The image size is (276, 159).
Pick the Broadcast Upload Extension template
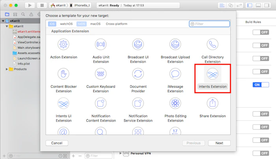click(x=175, y=44)
